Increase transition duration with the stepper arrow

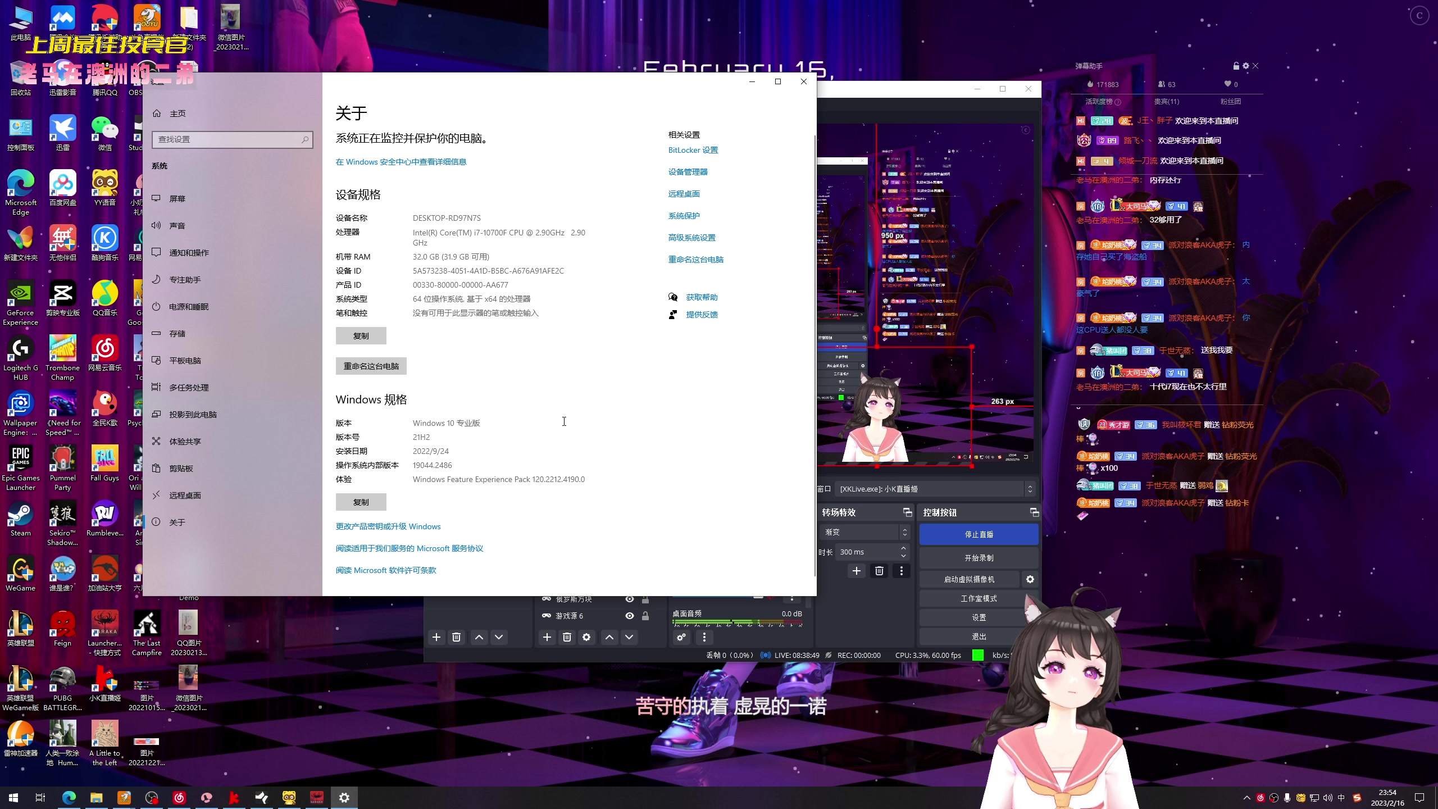tap(903, 549)
